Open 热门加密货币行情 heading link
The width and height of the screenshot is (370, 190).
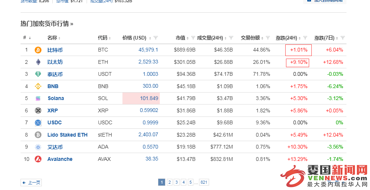47,24
